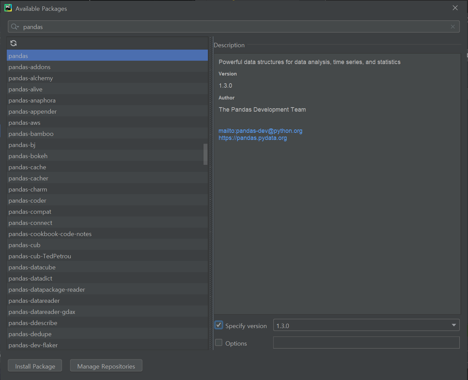Click the refresh packages list icon
Viewport: 468px width, 380px height.
(13, 43)
